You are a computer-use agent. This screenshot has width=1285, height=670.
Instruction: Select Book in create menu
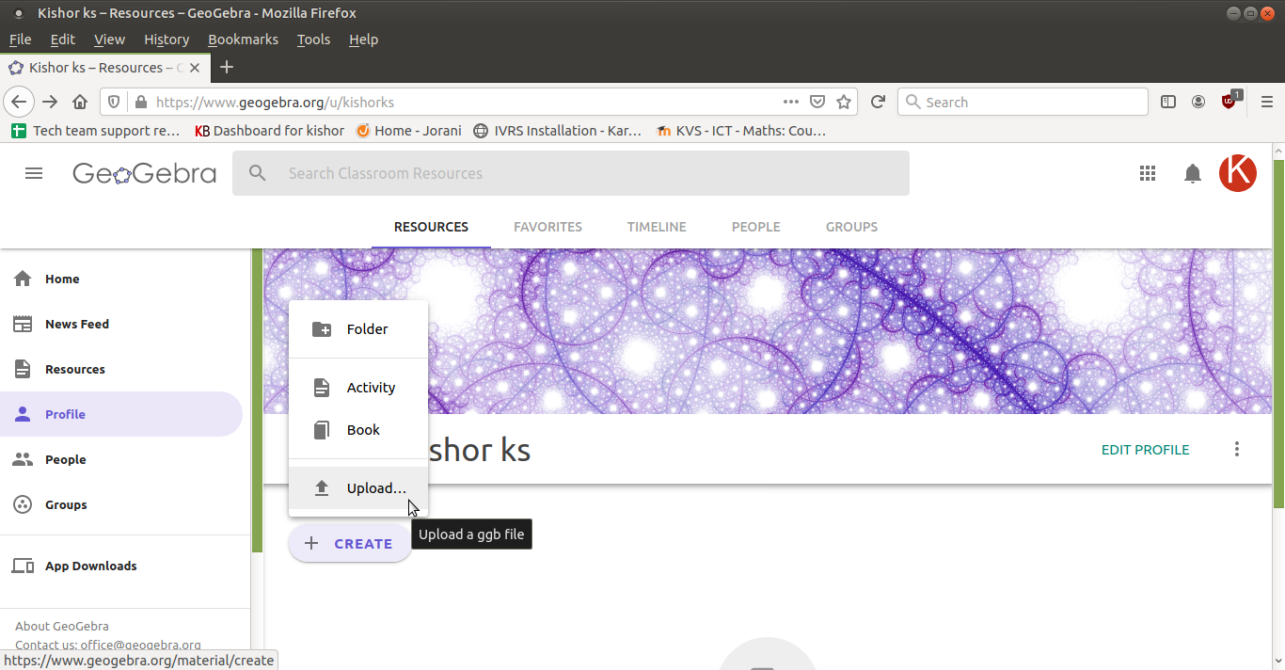pos(358,430)
